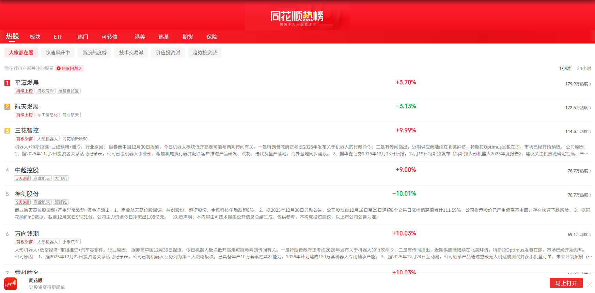This screenshot has height=293, width=595.
Task: Open stock 万向钱潮
Action: tap(27, 234)
